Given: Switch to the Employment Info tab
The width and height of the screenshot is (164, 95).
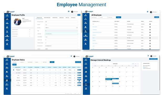Looking at the screenshot, I should click(47, 18).
